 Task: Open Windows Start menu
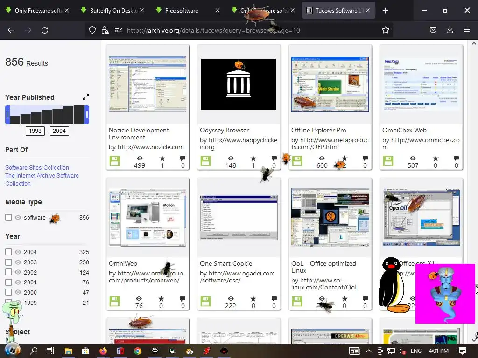13,351
